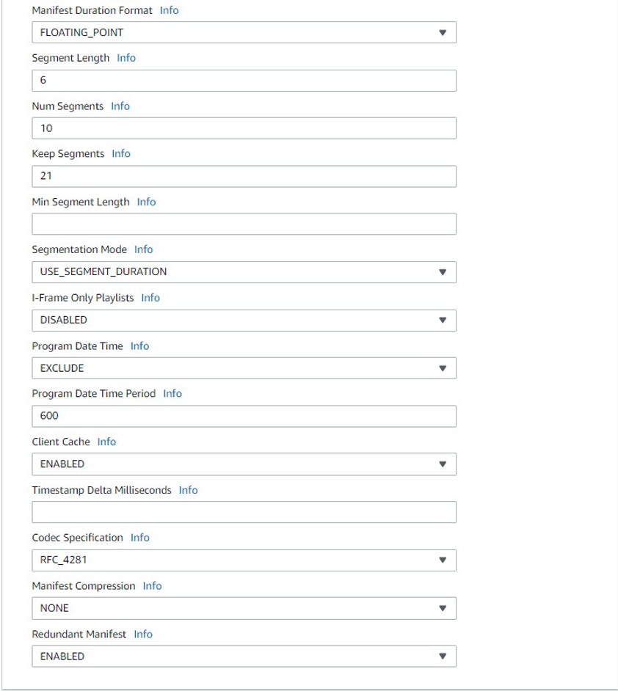This screenshot has height=691, width=618.
Task: Expand the Manifest Compression dropdown
Action: tap(244, 607)
